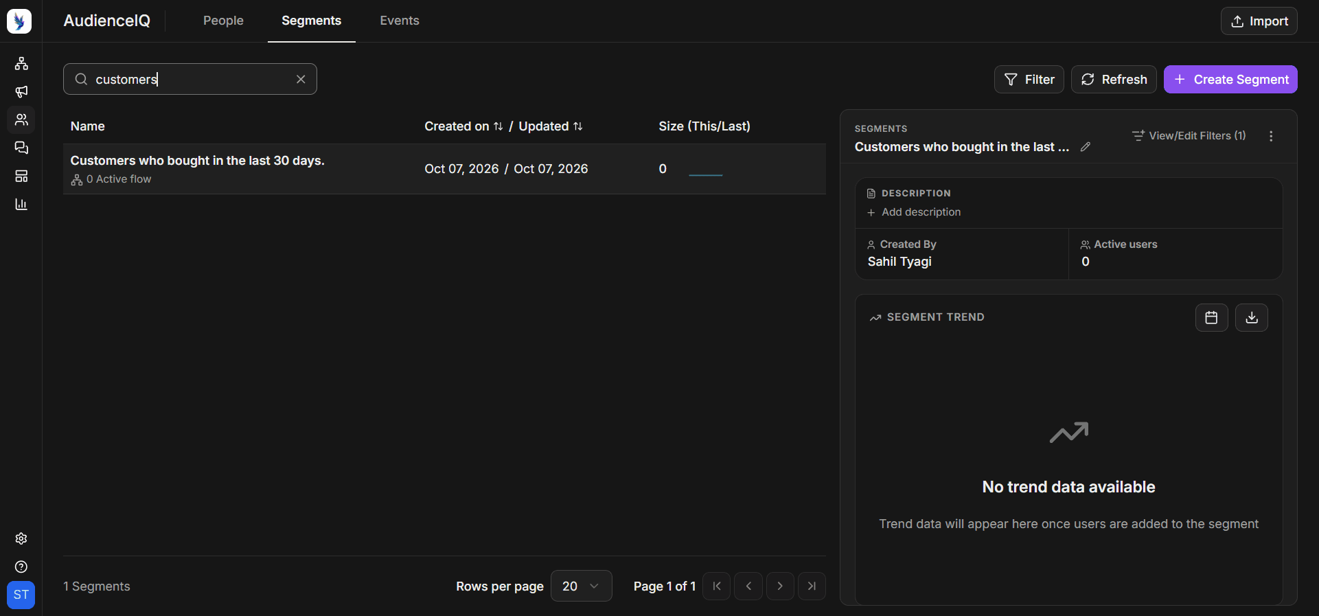Click the Import button
Screen dimensions: 1319x616
pos(1259,21)
